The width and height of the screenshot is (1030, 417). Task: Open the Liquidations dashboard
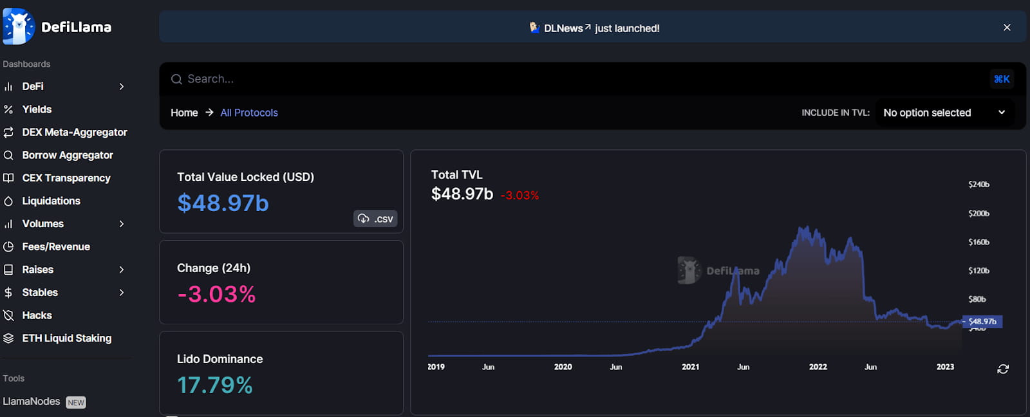click(x=51, y=201)
